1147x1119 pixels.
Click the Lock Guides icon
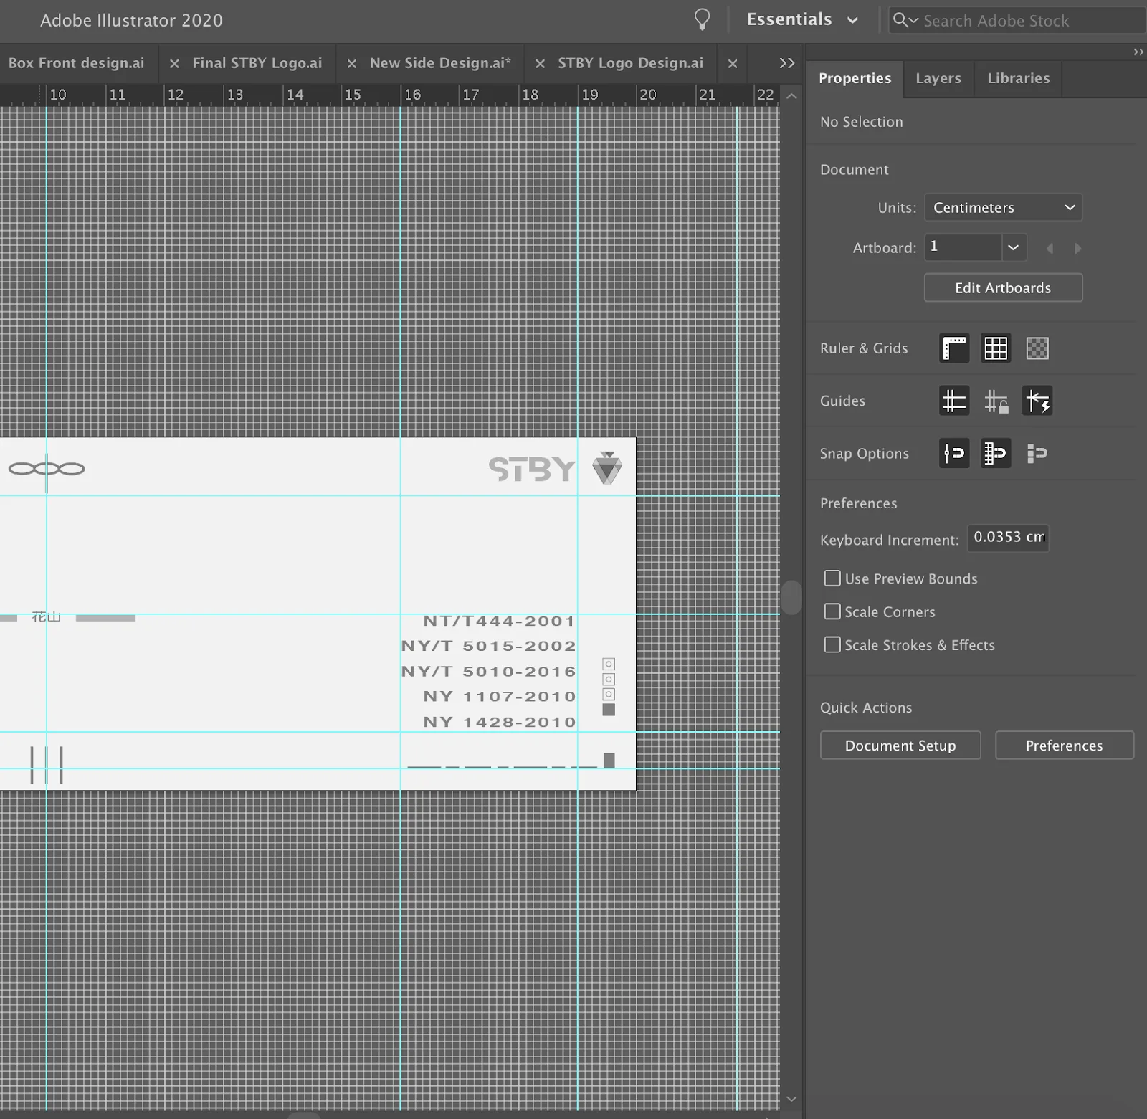996,401
